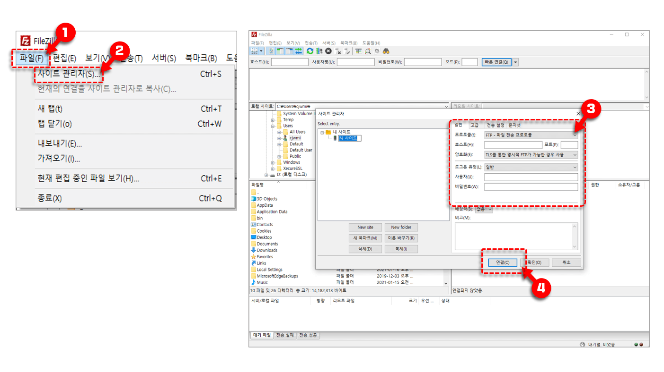The image size is (664, 372).
Task: Click the 빠른 연결(Q) button
Action: (496, 62)
